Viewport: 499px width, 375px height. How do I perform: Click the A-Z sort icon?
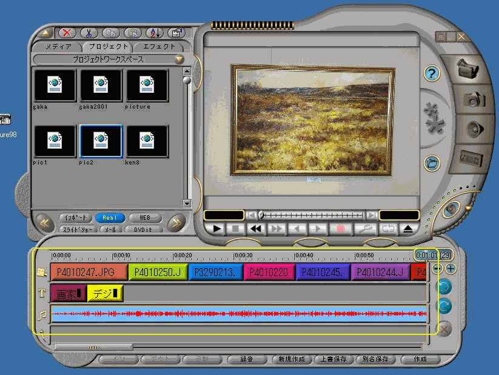(x=154, y=33)
